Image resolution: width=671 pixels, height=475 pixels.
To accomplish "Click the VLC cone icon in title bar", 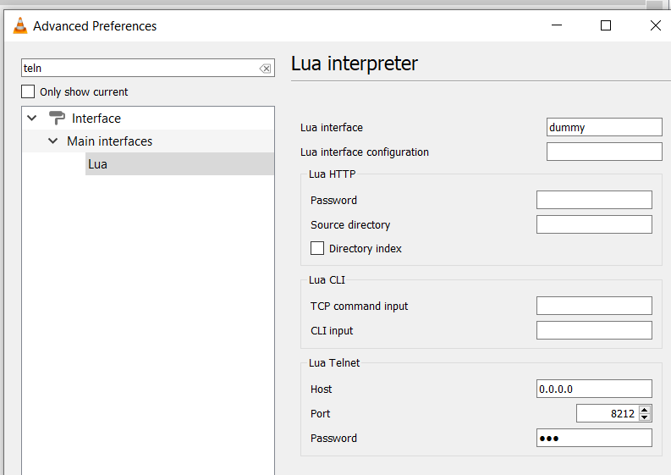I will tap(19, 25).
